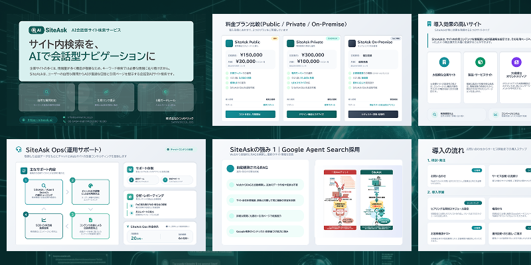Click the last checkmark bullet in On-Premise plan
The height and width of the screenshot is (265, 531).
350,87
